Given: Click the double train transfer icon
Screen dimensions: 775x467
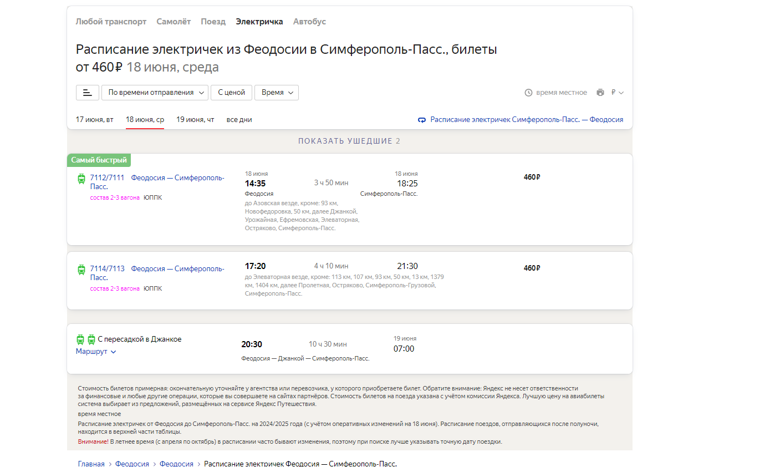Looking at the screenshot, I should tap(86, 339).
